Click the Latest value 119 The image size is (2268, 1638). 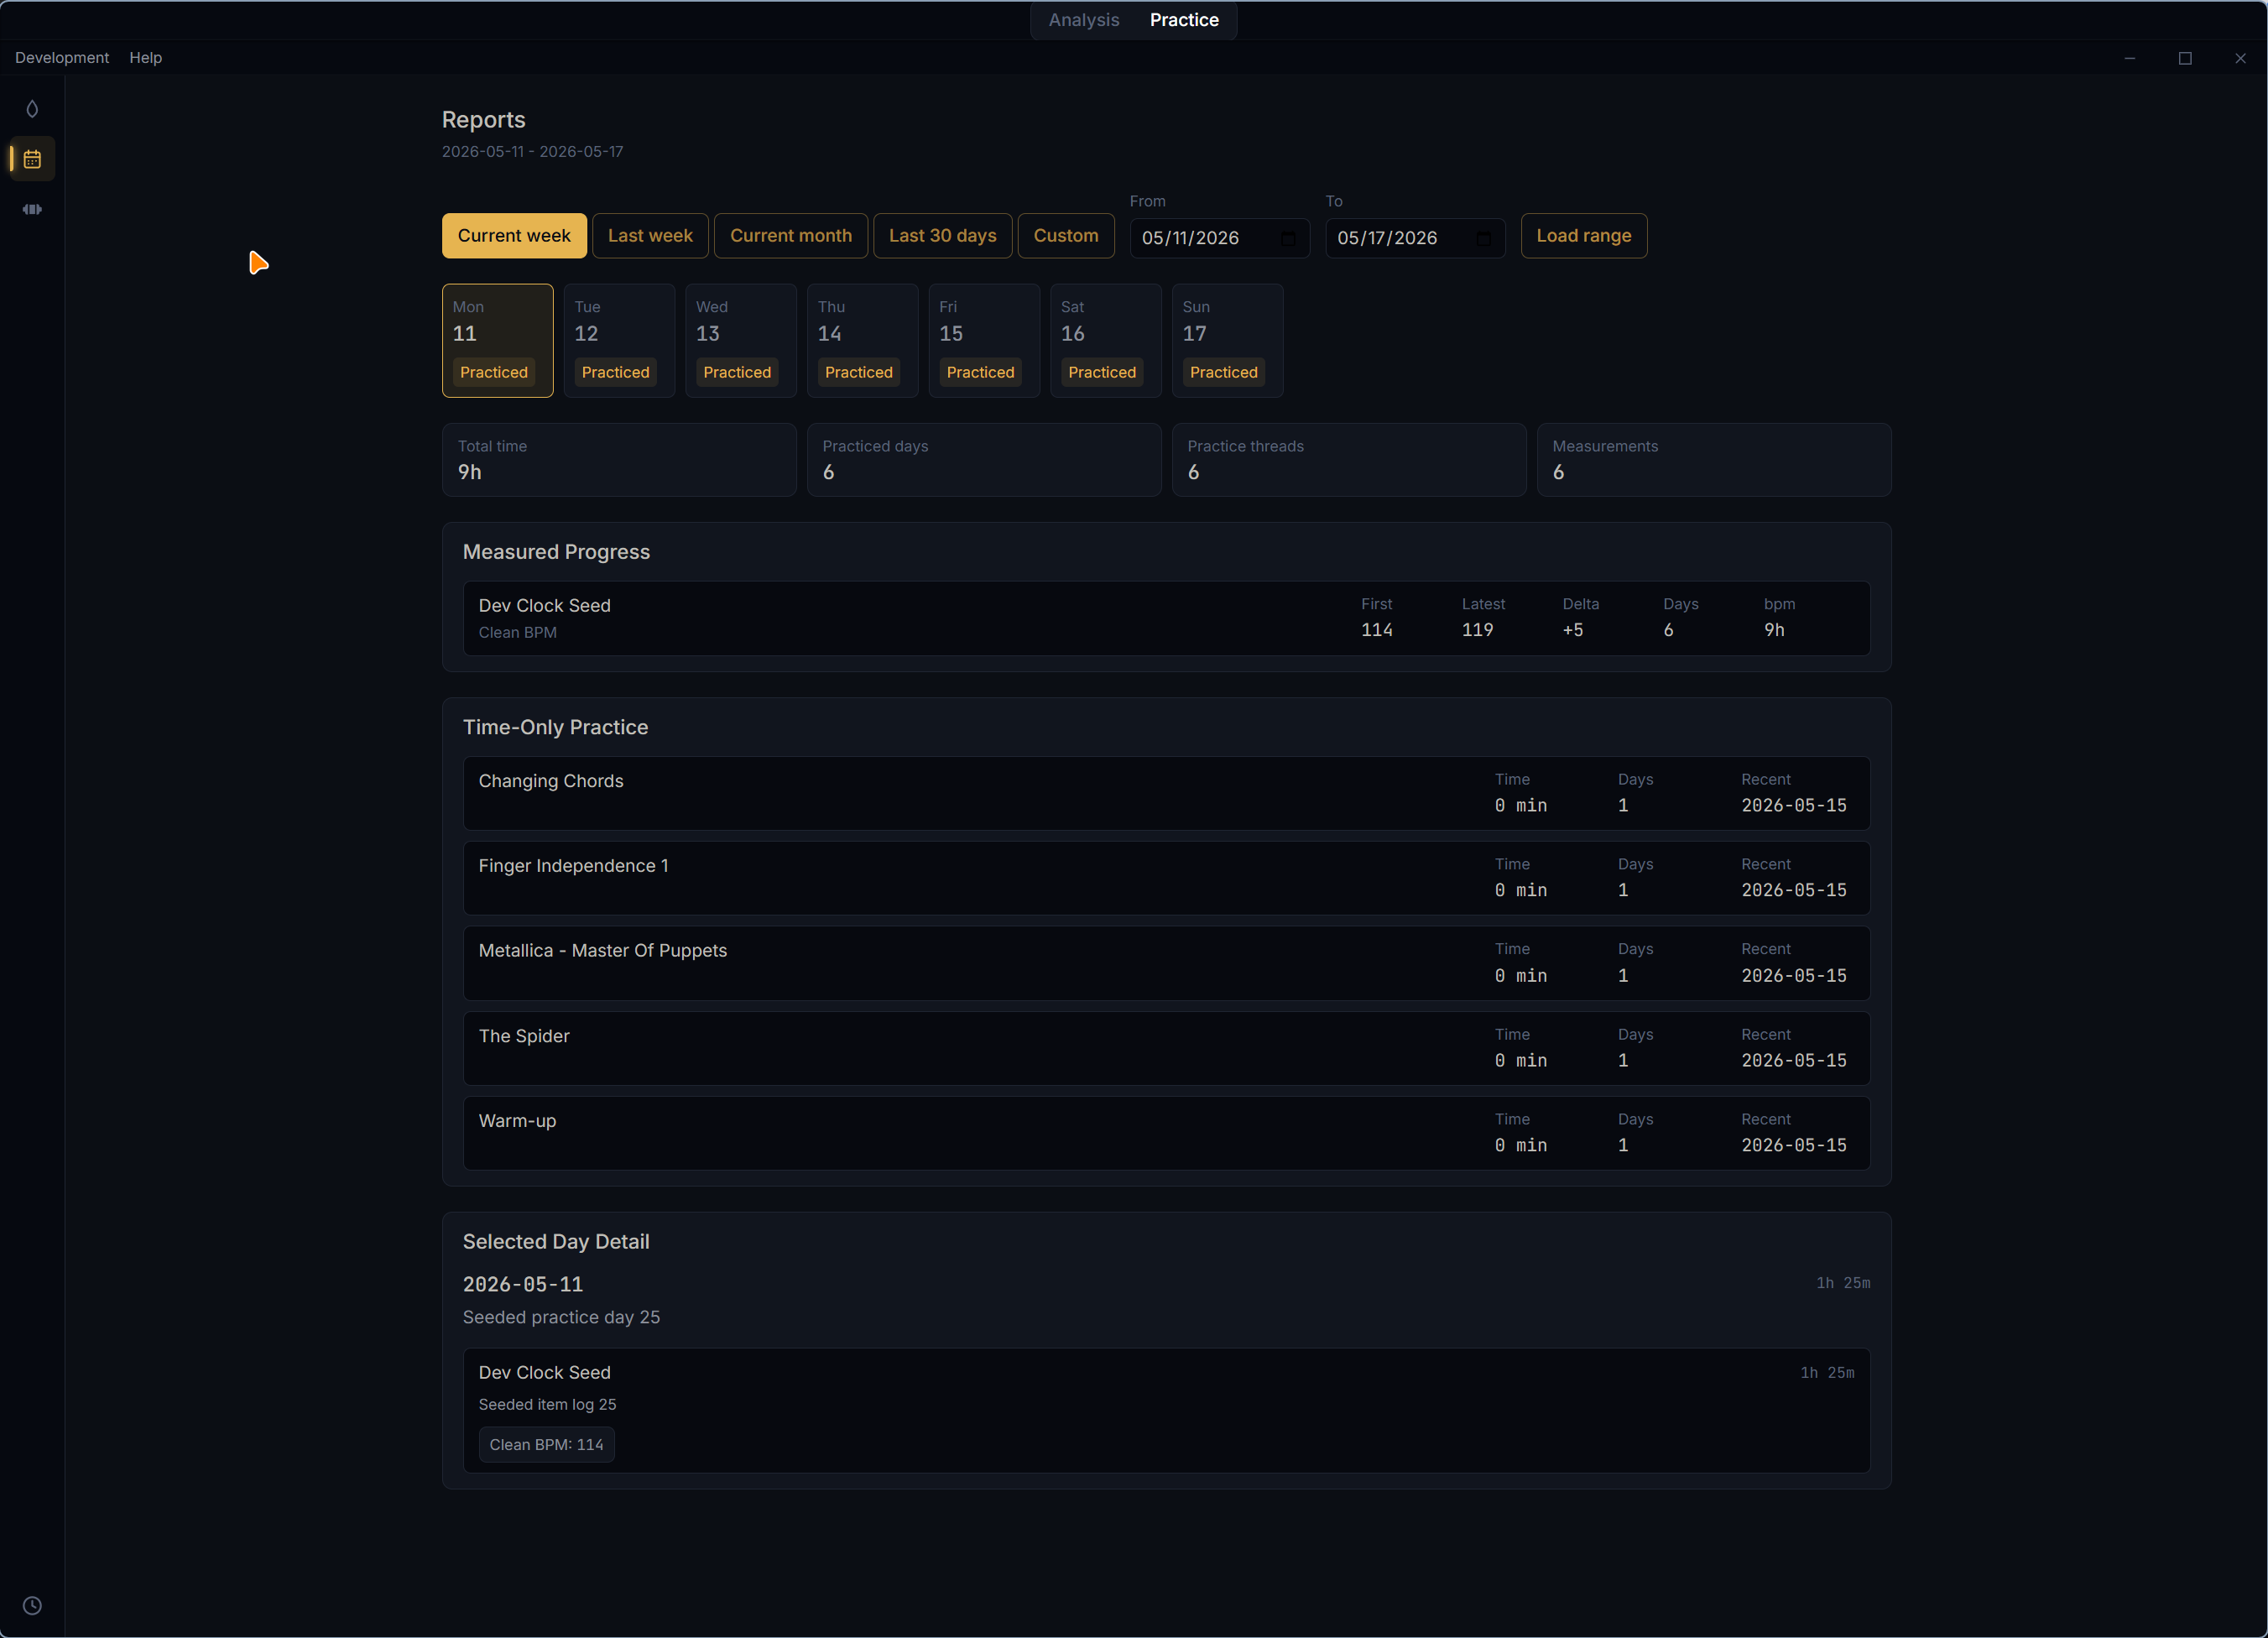coord(1477,630)
